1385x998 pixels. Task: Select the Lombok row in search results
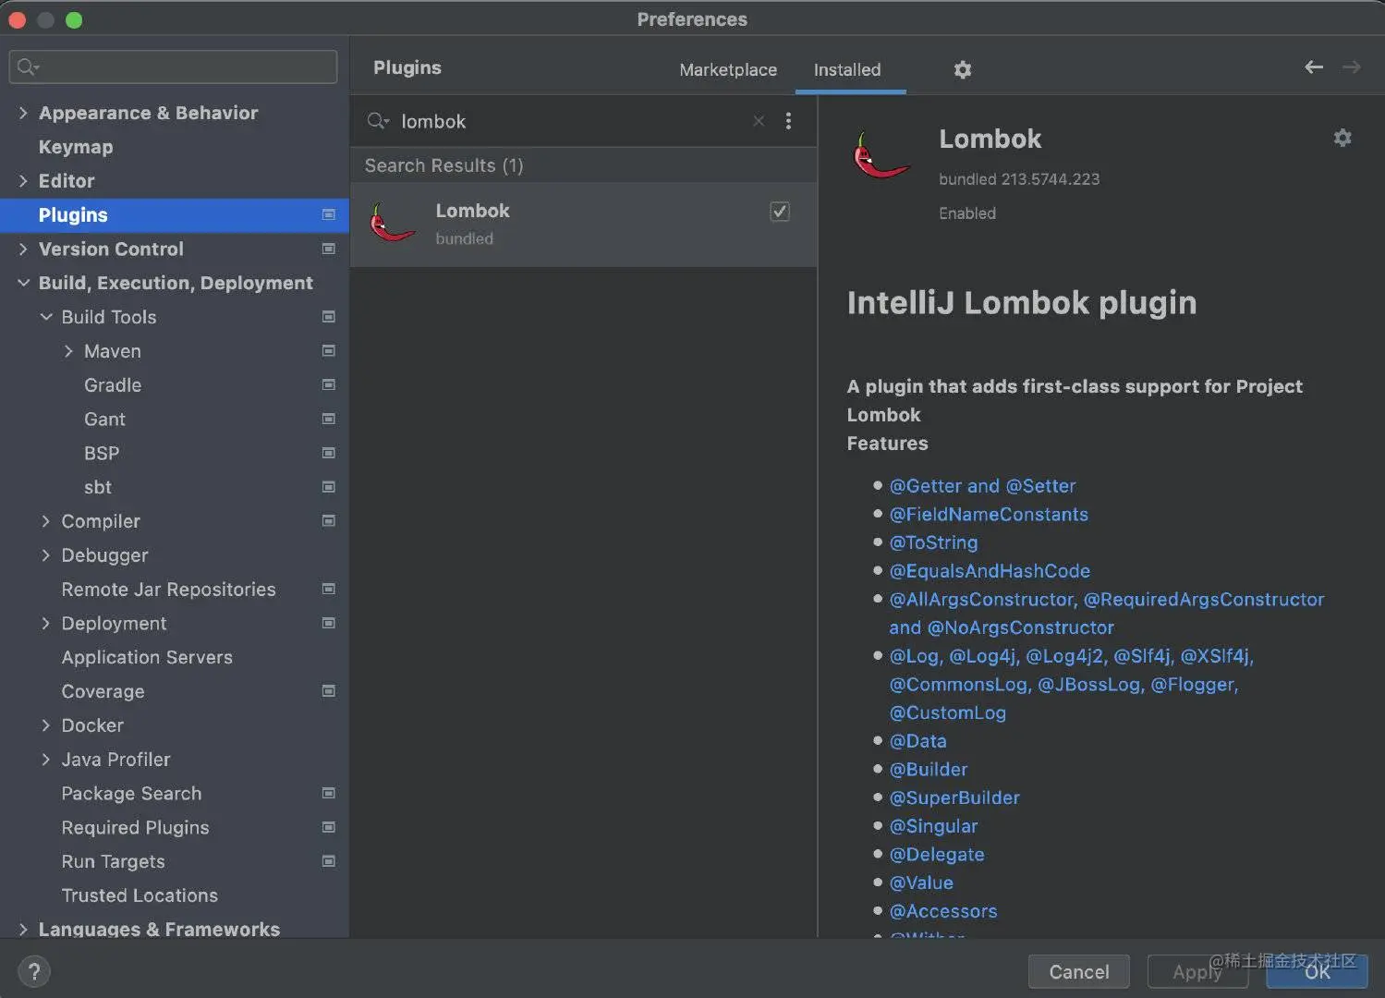coord(583,225)
